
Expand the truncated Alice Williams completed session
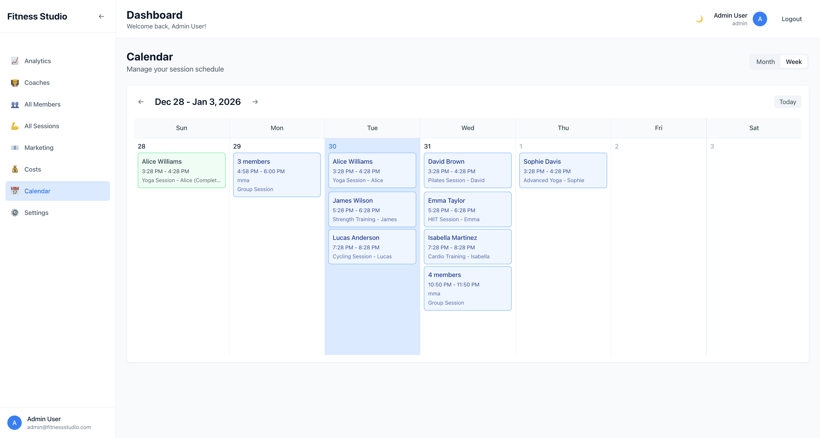point(181,170)
